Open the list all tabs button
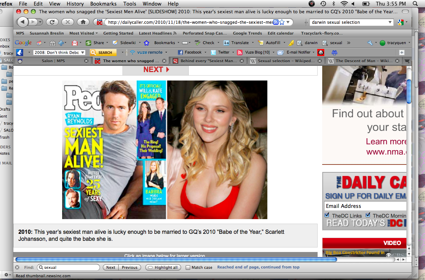Screen dimensions: 425x280 pyautogui.click(x=407, y=61)
